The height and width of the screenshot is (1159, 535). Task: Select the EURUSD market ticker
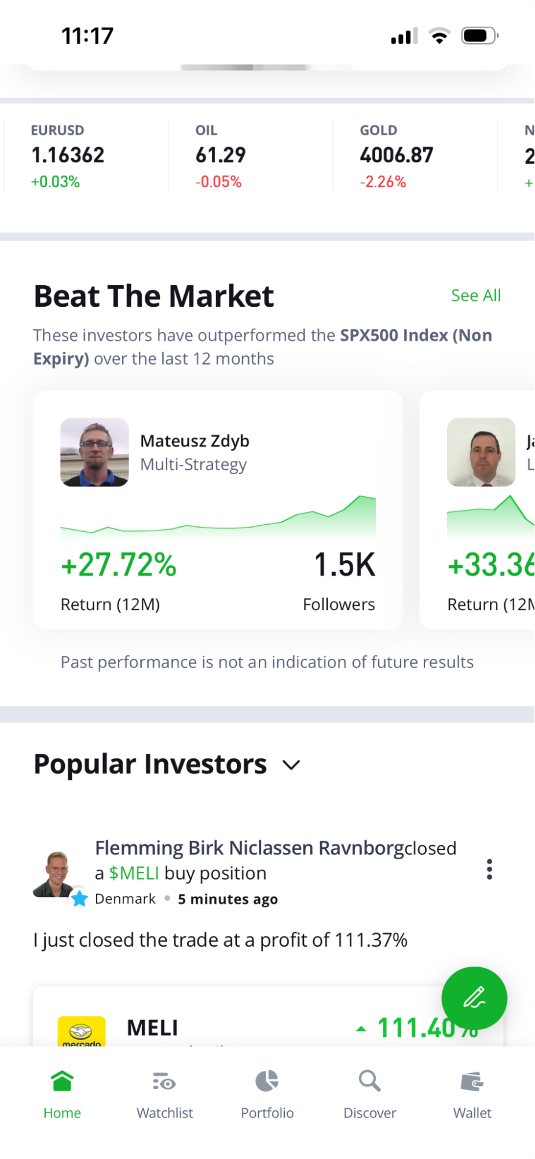(68, 154)
